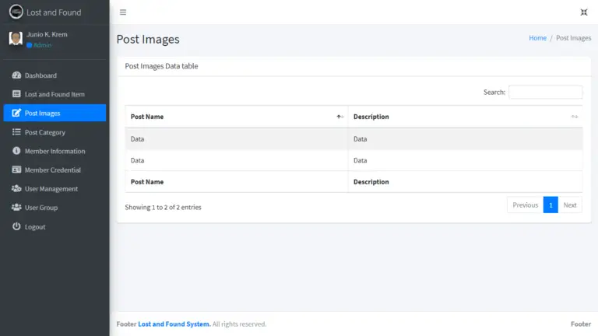Screen dimensions: 598x336
Task: Click the Description column header
Action: point(465,117)
